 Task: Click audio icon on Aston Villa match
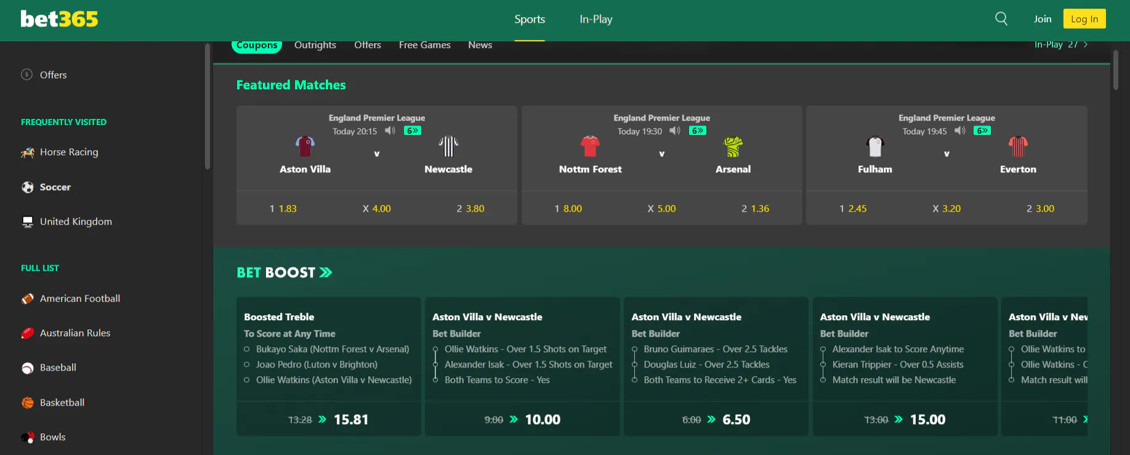pyautogui.click(x=390, y=131)
